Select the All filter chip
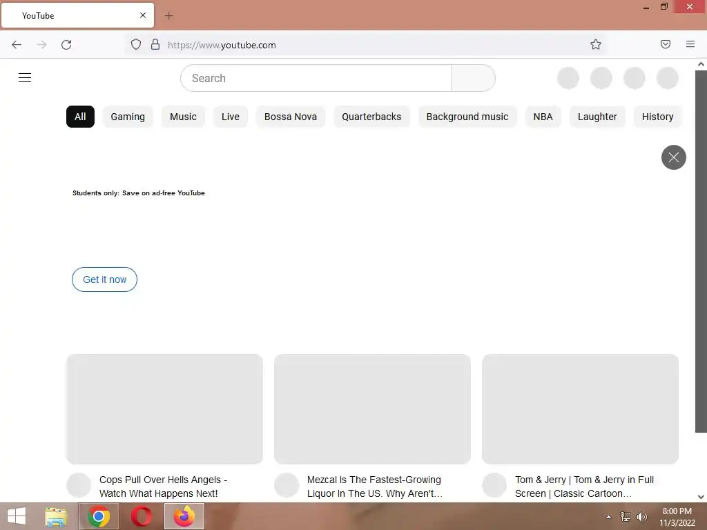The height and width of the screenshot is (530, 707). (80, 117)
